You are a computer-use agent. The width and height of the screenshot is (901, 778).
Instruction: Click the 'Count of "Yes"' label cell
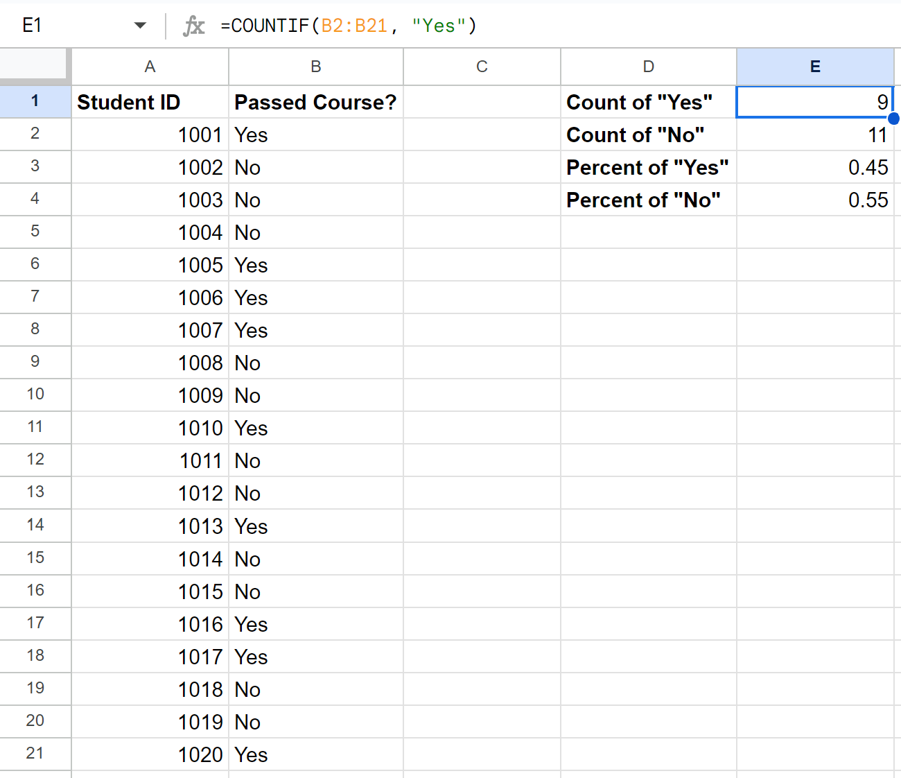tap(649, 102)
